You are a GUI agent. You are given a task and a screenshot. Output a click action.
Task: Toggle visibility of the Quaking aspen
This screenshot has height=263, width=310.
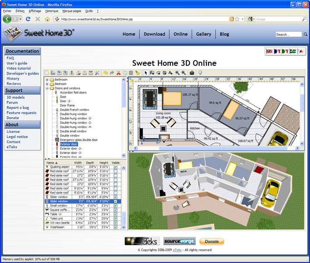click(115, 167)
